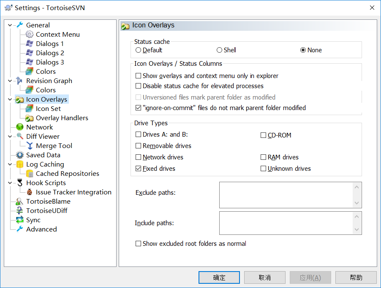This screenshot has height=288, width=381.
Task: Click the Sync arrows icon
Action: [20, 220]
